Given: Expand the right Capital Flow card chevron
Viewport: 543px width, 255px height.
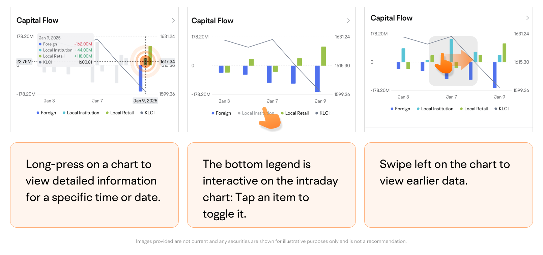Looking at the screenshot, I should tap(527, 18).
